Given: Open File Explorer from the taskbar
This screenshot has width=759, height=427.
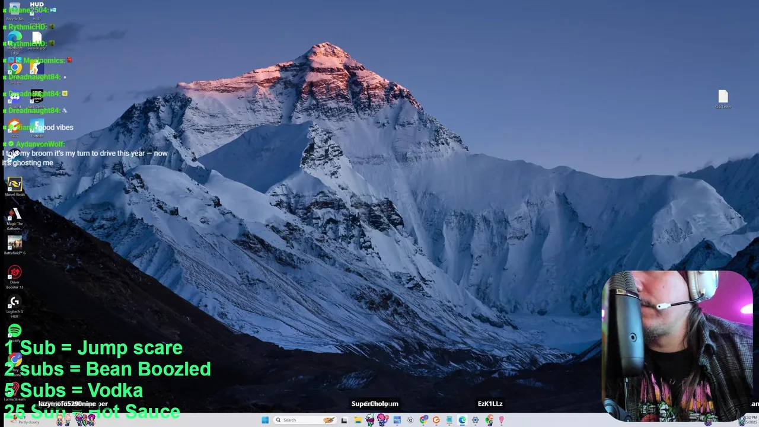Looking at the screenshot, I should tap(358, 420).
